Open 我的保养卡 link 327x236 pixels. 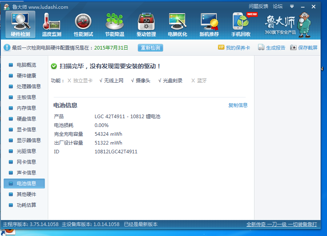[238, 48]
